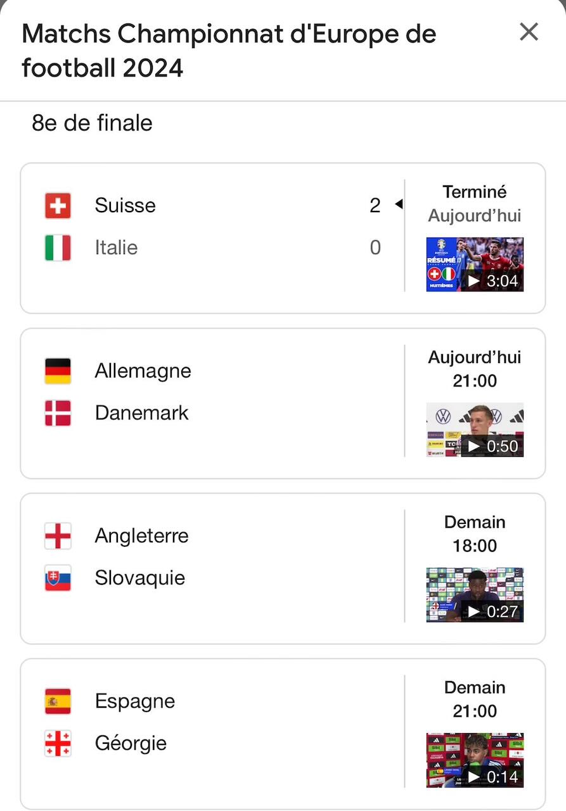
Task: Open the Suisse team name
Action: (x=125, y=205)
